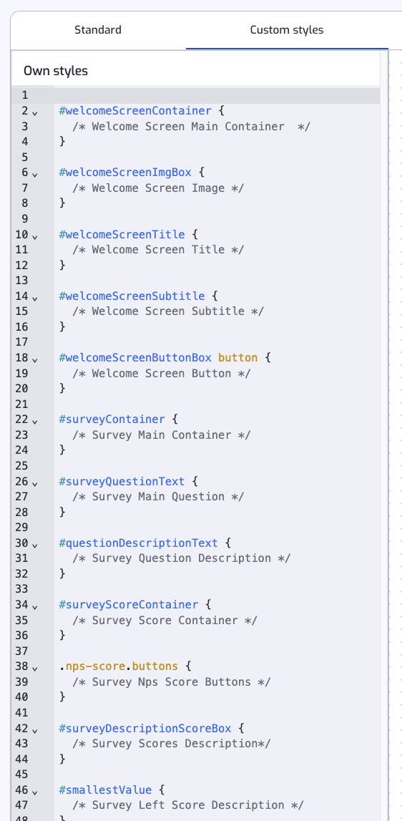The image size is (402, 821).
Task: Click line number 25 in gutter
Action: 21,465
